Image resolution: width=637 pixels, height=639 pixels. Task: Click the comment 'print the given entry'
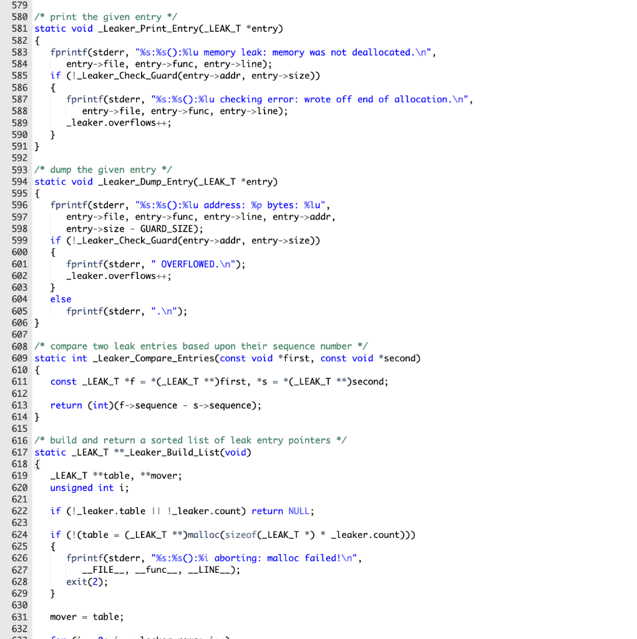[105, 17]
